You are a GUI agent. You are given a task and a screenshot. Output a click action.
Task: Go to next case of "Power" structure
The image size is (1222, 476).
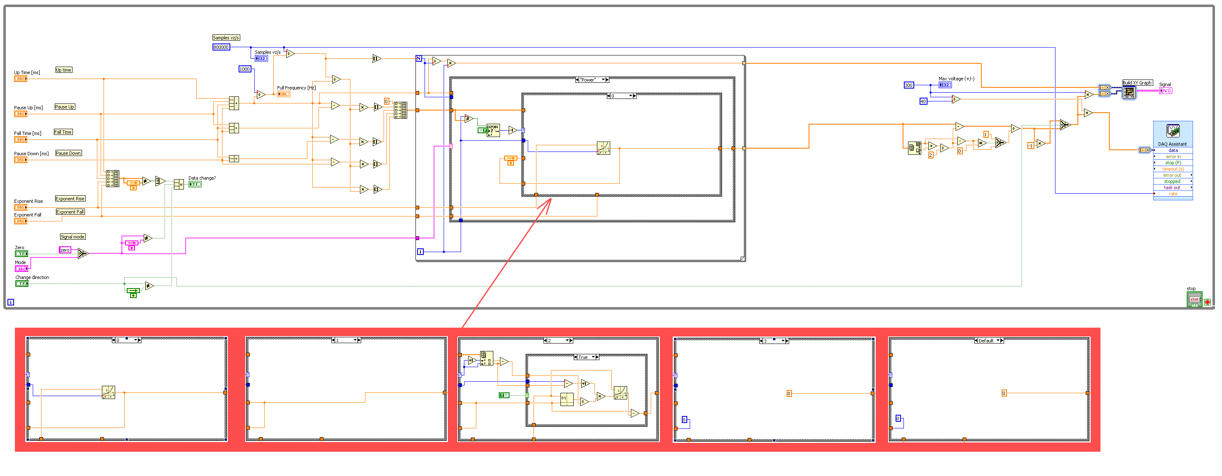[x=607, y=79]
